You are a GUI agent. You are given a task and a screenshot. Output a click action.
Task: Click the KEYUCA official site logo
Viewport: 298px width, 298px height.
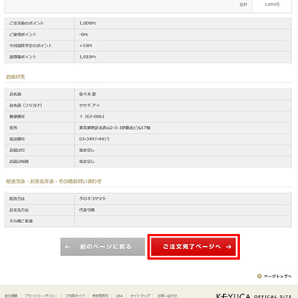click(x=254, y=296)
